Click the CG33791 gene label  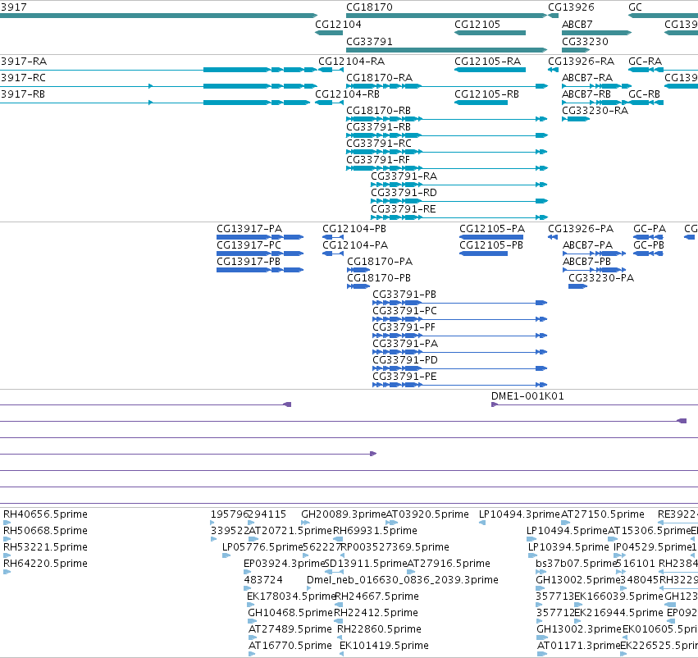click(x=369, y=41)
